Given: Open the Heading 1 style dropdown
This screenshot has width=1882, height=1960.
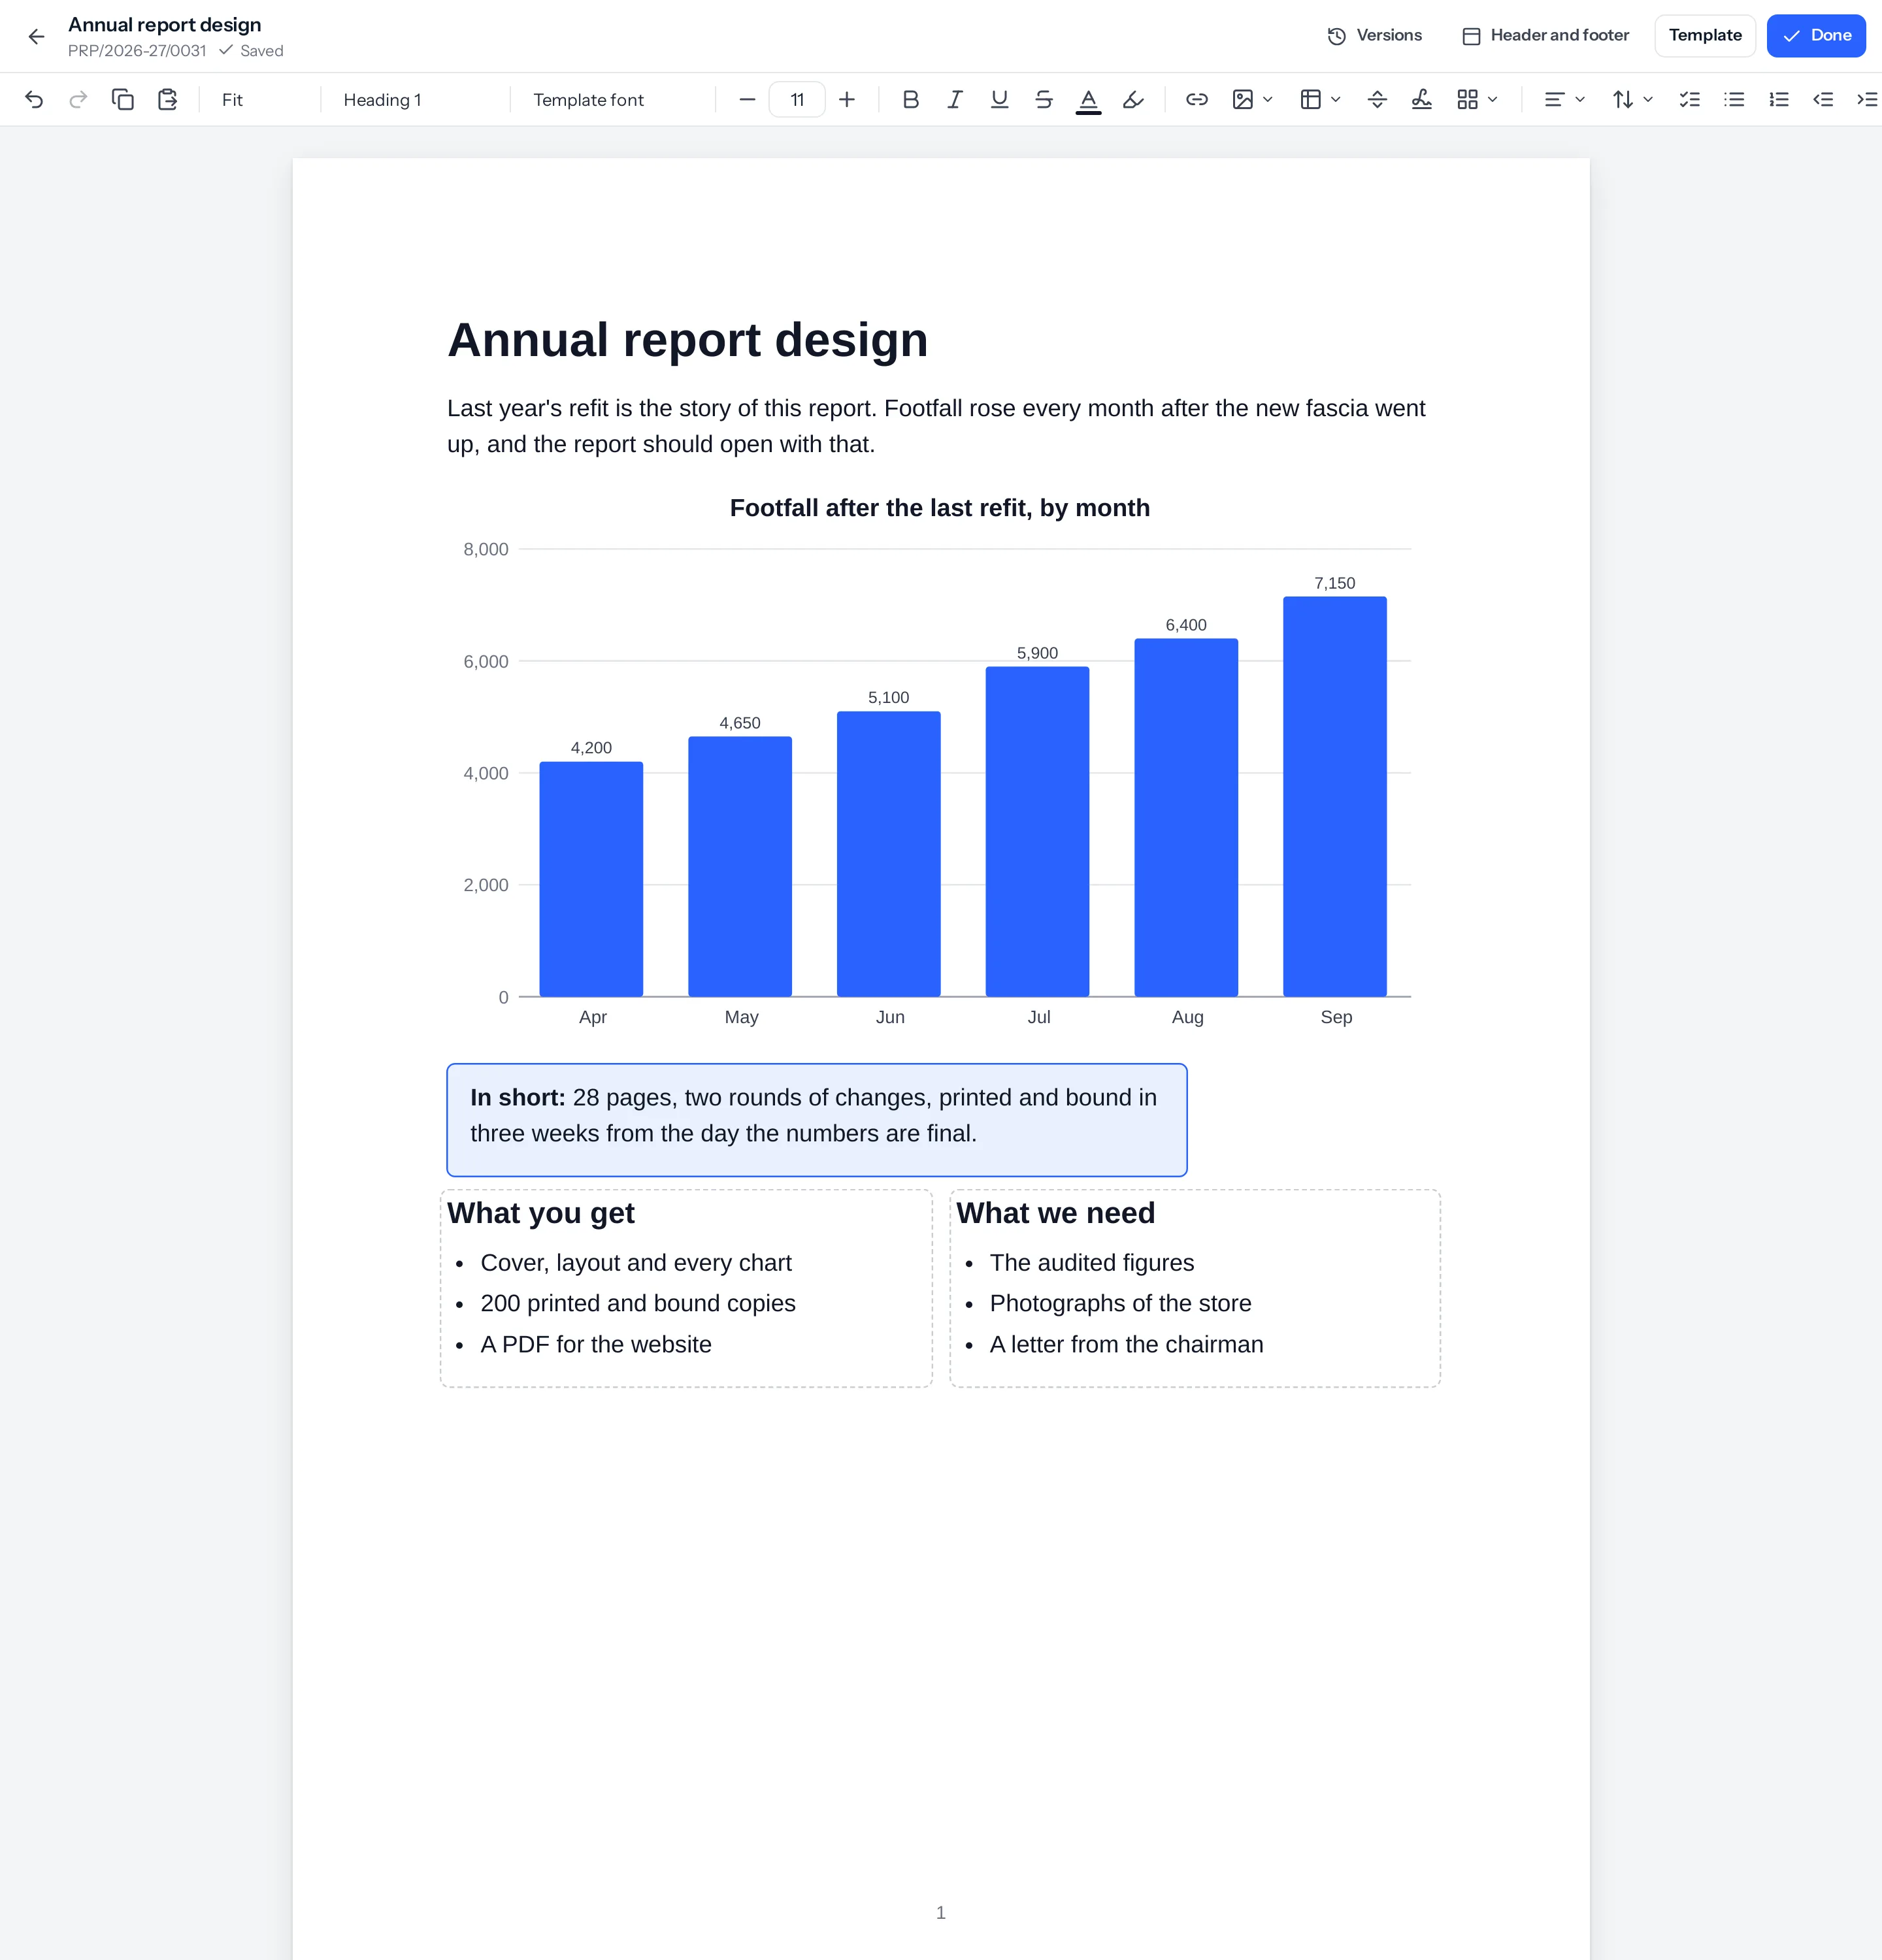Looking at the screenshot, I should click(415, 99).
